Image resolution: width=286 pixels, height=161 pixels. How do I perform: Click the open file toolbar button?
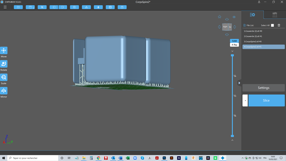18,7
